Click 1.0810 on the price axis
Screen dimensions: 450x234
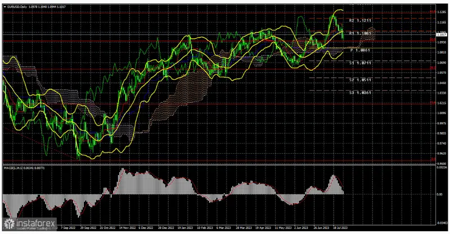(x=440, y=52)
